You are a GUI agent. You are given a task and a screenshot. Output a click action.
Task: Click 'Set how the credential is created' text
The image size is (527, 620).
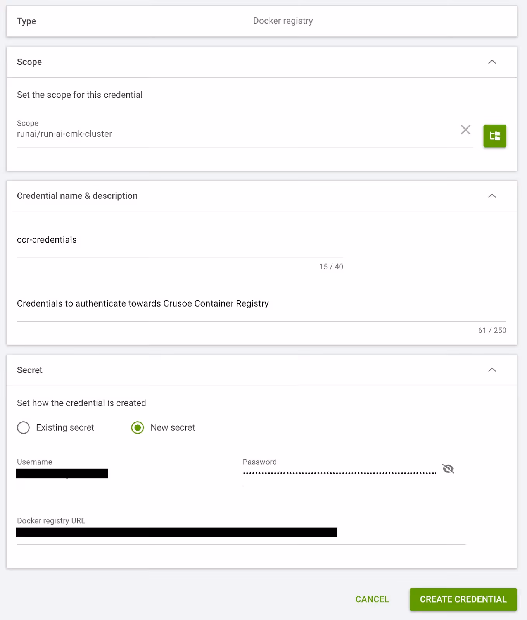pyautogui.click(x=81, y=403)
